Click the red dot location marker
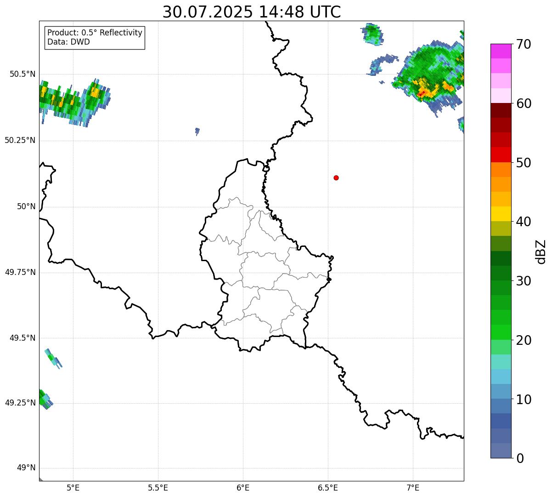Screen dimensions: 552x497 (x=336, y=177)
